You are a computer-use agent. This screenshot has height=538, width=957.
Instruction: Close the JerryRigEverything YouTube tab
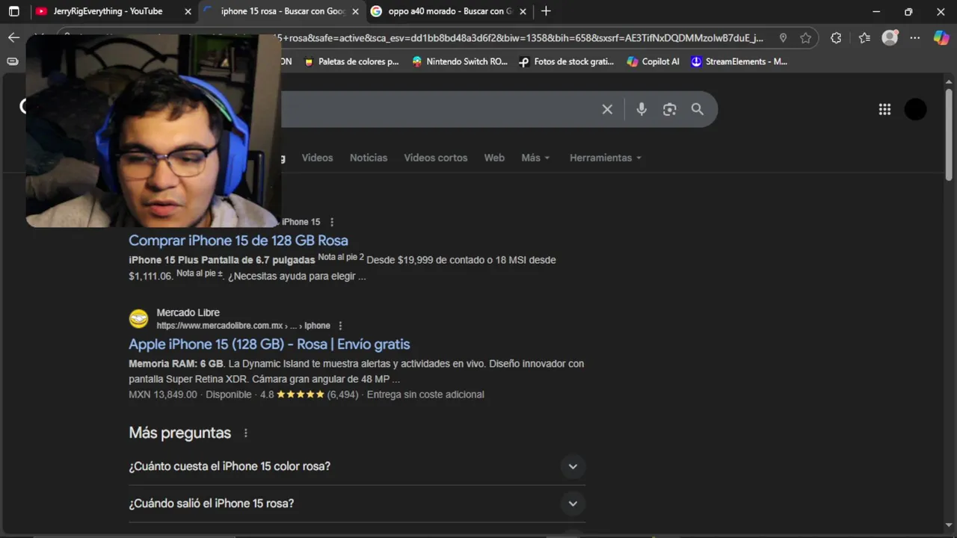(188, 11)
